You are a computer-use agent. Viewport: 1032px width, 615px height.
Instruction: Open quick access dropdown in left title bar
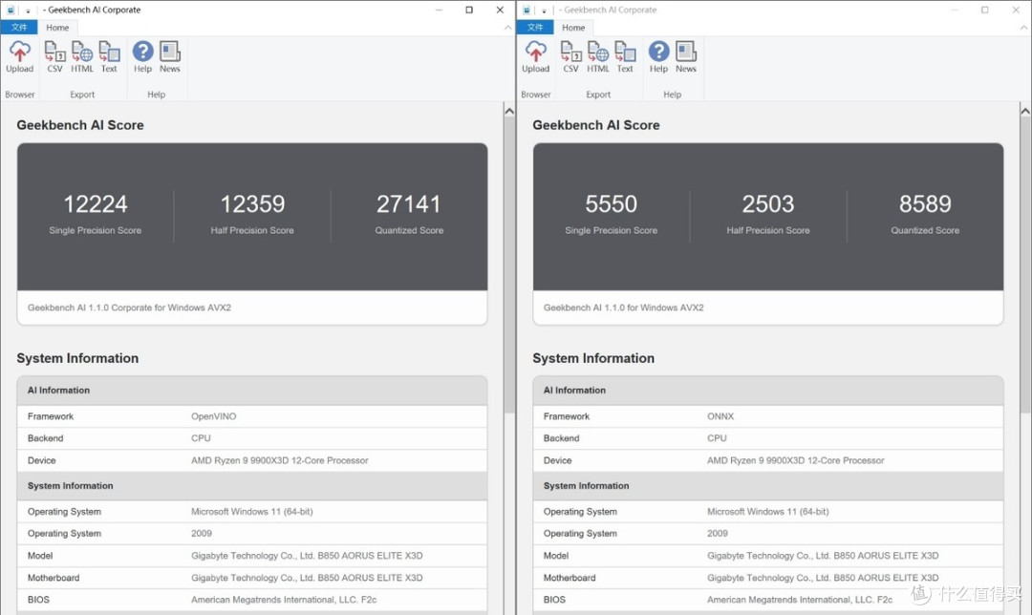pos(28,11)
